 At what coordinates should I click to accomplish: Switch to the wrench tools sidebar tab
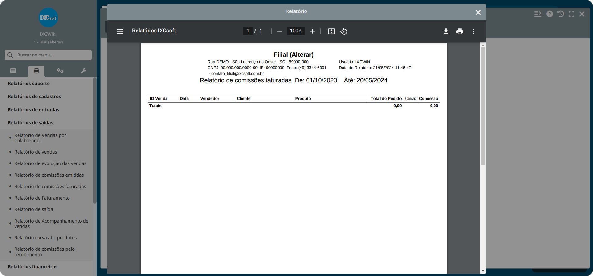(x=84, y=71)
